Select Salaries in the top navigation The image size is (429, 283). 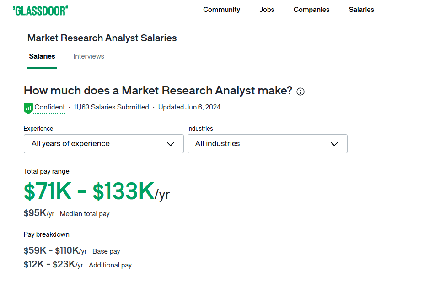[x=361, y=10]
